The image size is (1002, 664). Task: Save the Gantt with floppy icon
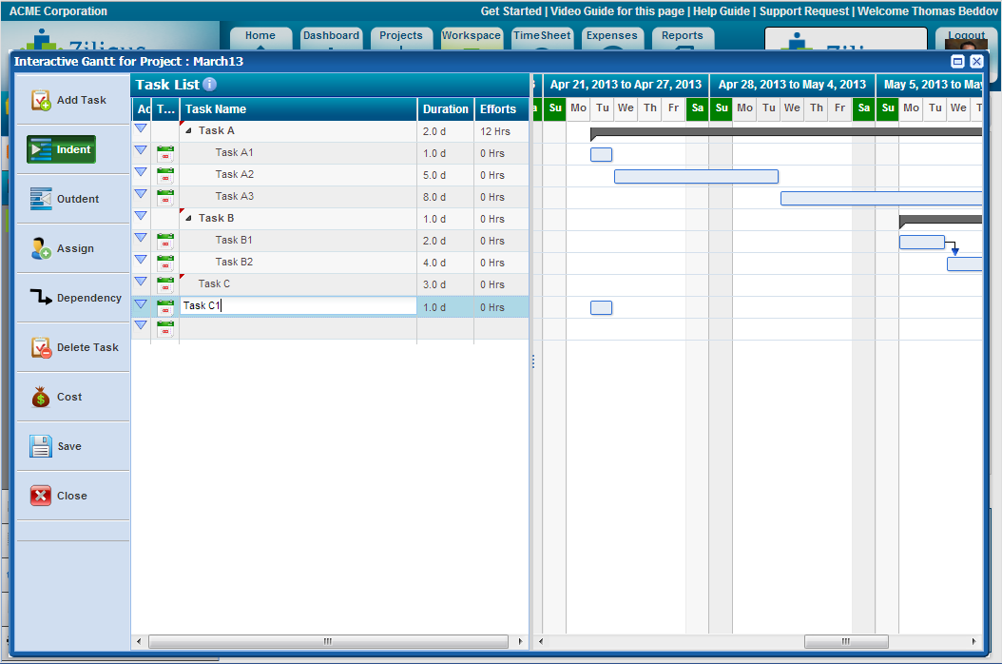tap(41, 446)
